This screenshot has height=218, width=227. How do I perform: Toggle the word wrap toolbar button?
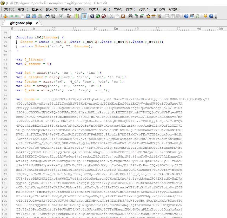click(x=61, y=16)
